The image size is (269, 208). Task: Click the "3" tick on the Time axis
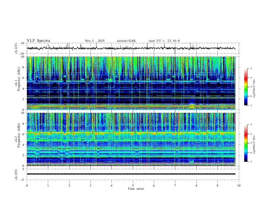click(90, 186)
